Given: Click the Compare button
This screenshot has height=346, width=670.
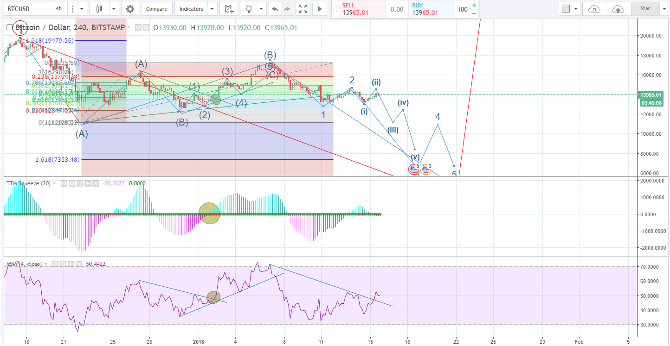Looking at the screenshot, I should coord(156,8).
